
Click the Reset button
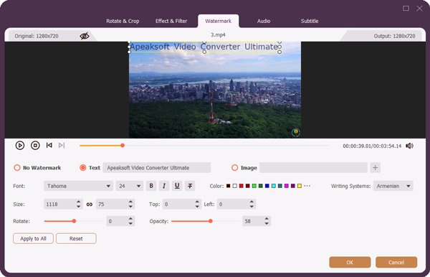(76, 238)
